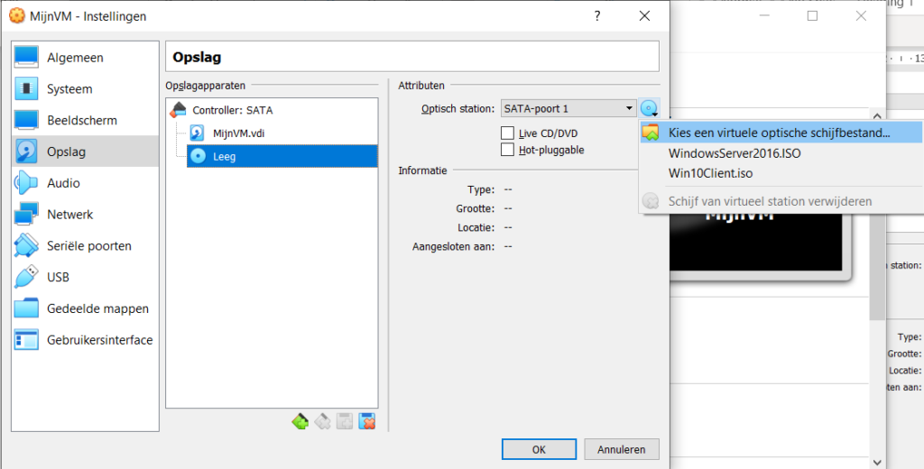924x469 pixels.
Task: Expand the SATA-poort 1 dropdown
Action: [x=568, y=108]
